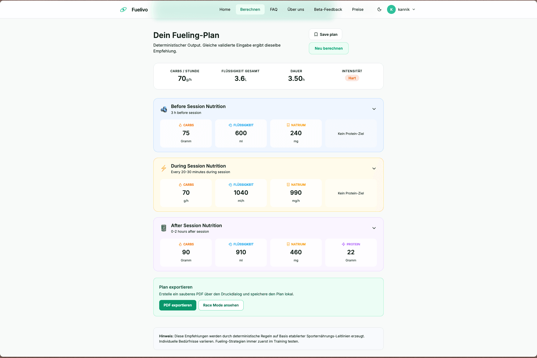Click the Hart intensity badge
Screen dimensions: 537x358
(x=352, y=78)
